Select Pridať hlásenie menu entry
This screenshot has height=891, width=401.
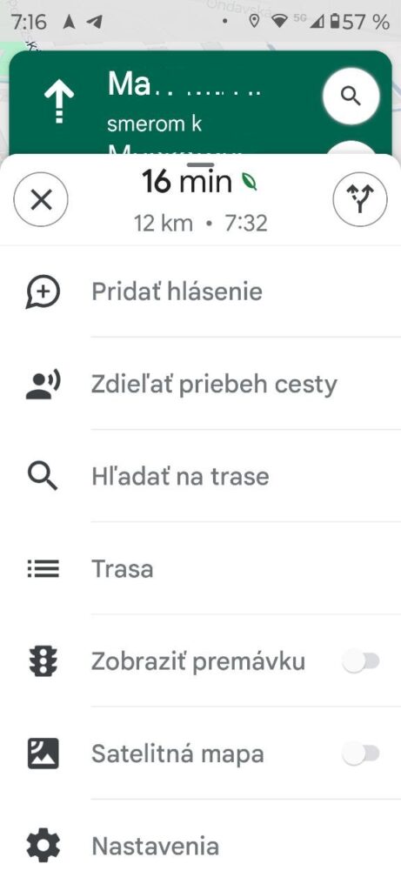(x=200, y=292)
